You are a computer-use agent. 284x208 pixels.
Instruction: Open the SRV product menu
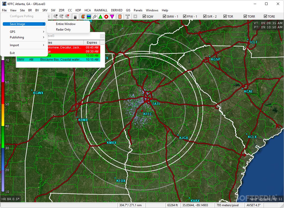click(45, 10)
